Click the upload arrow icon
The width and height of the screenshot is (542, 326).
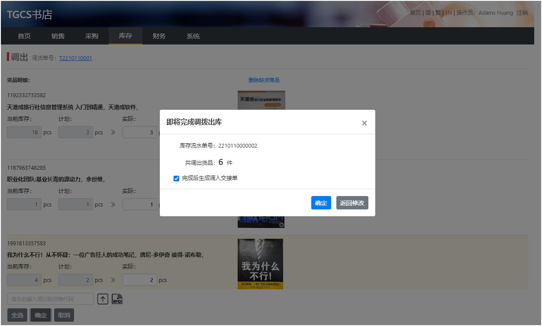tap(103, 299)
